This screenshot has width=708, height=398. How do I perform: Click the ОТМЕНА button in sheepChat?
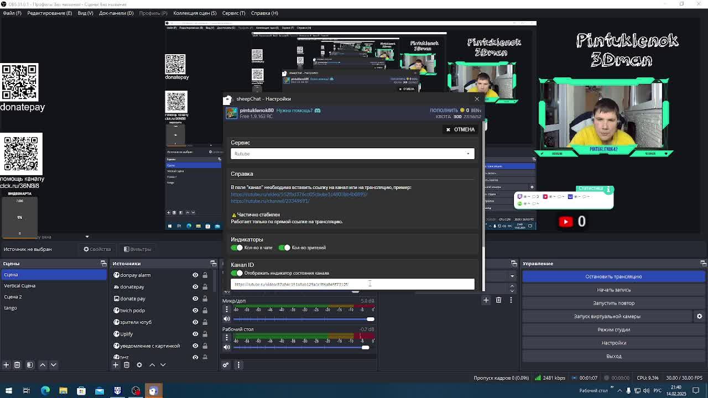click(460, 129)
